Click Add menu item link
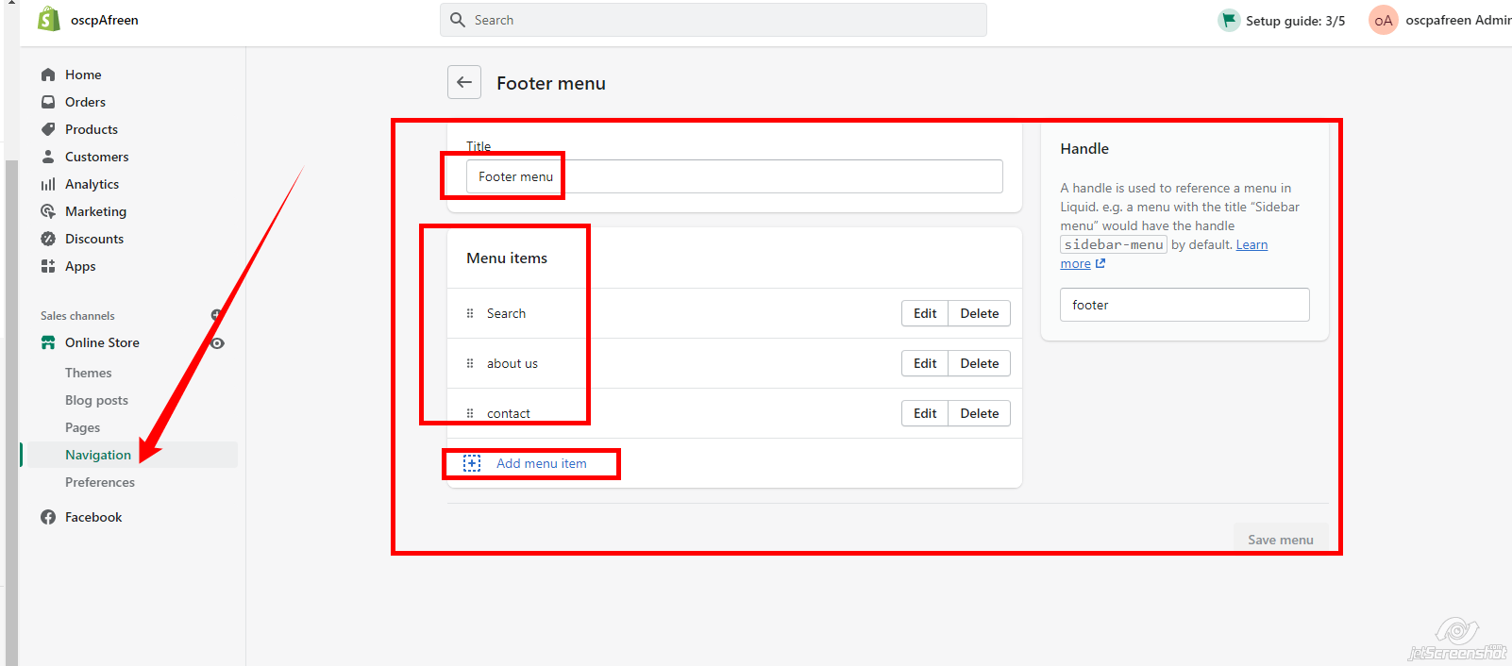Image resolution: width=1512 pixels, height=666 pixels. (x=542, y=463)
